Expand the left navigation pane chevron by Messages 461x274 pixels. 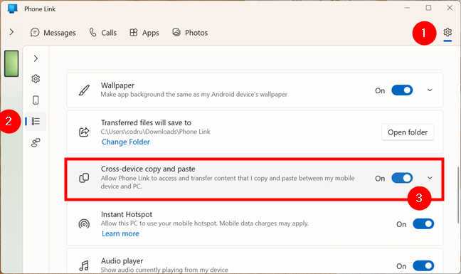11,32
